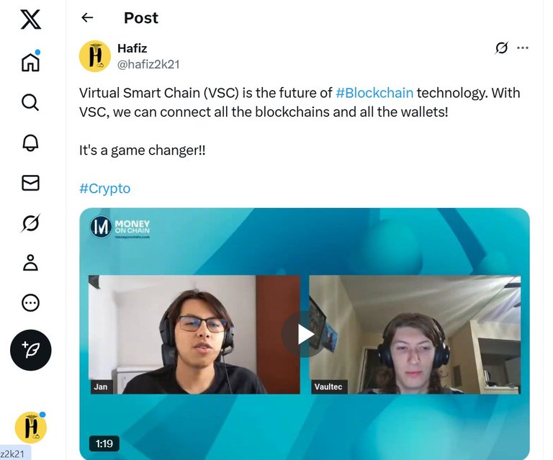Open Explore search icon in sidebar
Viewport: 553px width, 460px height.
(31, 102)
